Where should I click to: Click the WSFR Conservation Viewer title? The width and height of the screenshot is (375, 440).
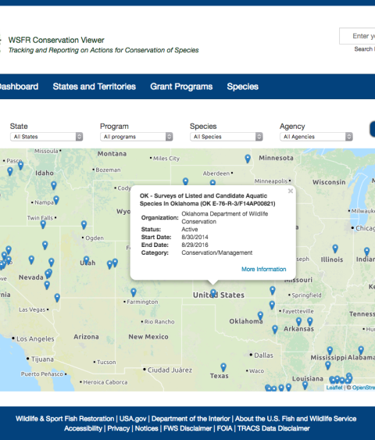(x=56, y=40)
